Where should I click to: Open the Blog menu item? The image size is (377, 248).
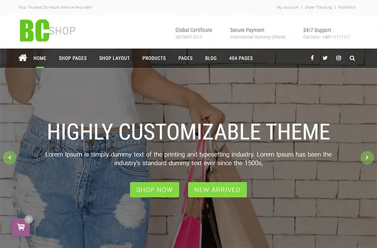click(211, 58)
